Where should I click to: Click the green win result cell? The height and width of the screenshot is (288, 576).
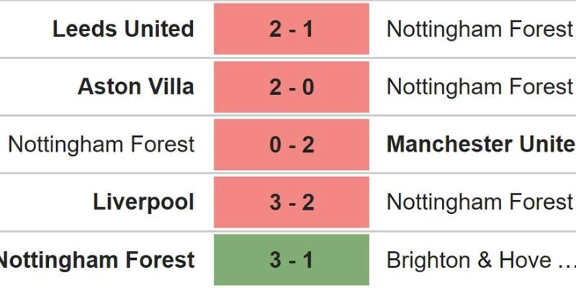(291, 259)
